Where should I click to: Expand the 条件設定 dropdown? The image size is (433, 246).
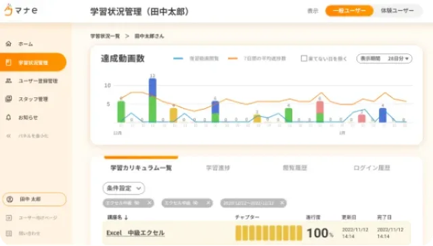124,189
